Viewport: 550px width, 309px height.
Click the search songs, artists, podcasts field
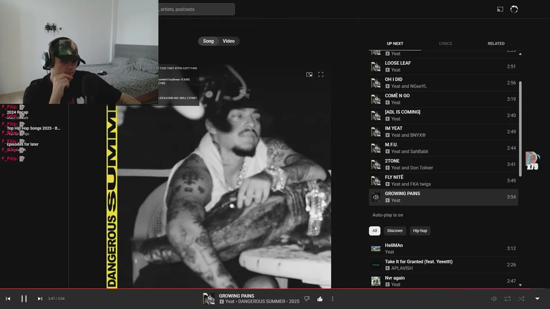pos(196,9)
